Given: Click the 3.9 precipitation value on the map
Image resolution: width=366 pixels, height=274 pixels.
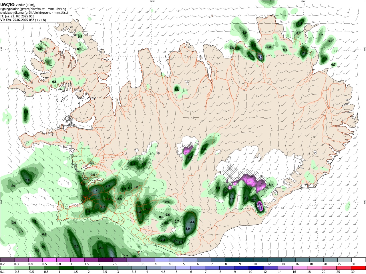Looking at the screenshot, I should click(188, 229).
